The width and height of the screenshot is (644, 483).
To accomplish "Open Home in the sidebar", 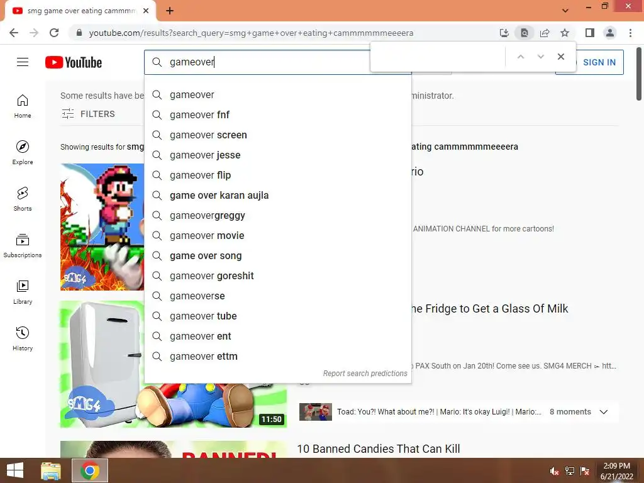I will [23, 106].
